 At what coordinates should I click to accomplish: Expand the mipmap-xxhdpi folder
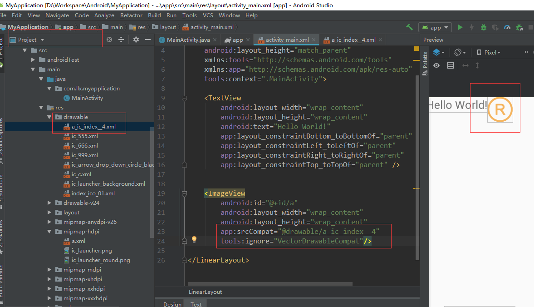coord(49,289)
